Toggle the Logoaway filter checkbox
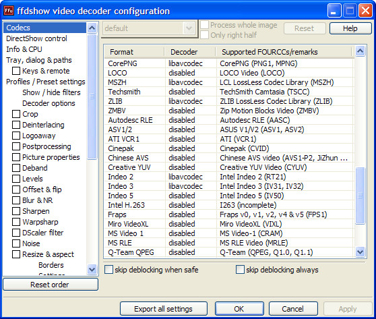Image resolution: width=376 pixels, height=319 pixels. tap(16, 136)
